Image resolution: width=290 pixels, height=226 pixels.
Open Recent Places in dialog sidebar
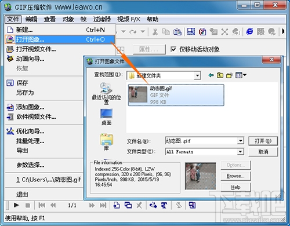coord(106,93)
